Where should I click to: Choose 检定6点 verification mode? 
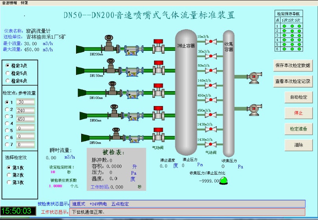click(x=8, y=80)
